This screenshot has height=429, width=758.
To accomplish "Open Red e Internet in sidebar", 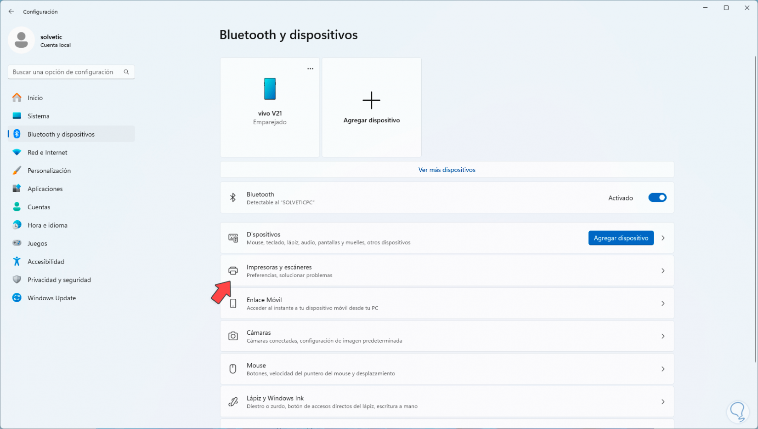I will click(x=47, y=153).
